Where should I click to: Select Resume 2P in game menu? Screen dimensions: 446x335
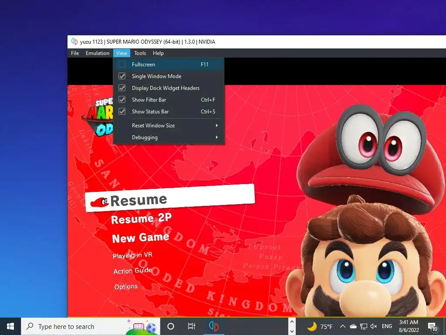point(142,219)
